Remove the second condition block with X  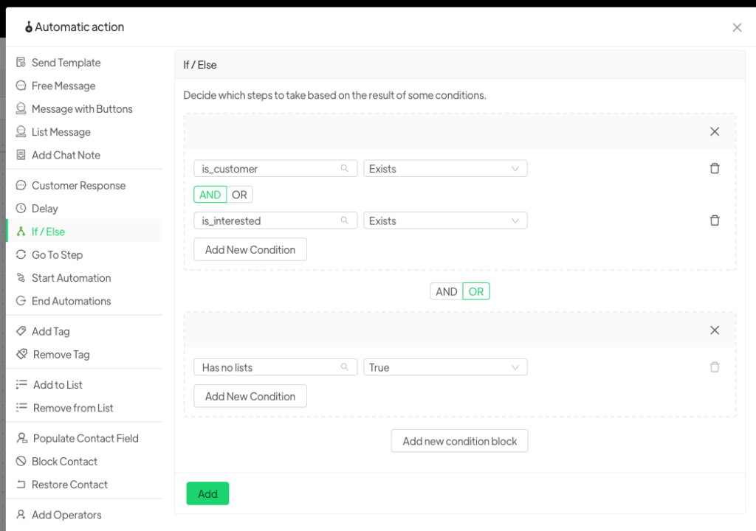click(x=714, y=330)
